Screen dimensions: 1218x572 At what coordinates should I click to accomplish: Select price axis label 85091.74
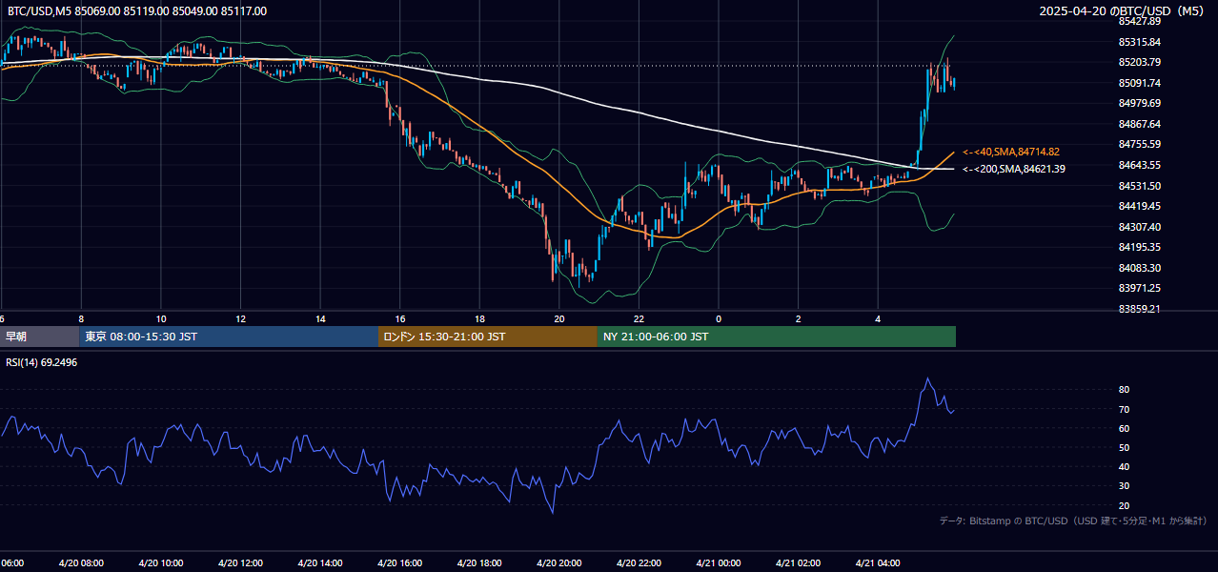[1139, 83]
